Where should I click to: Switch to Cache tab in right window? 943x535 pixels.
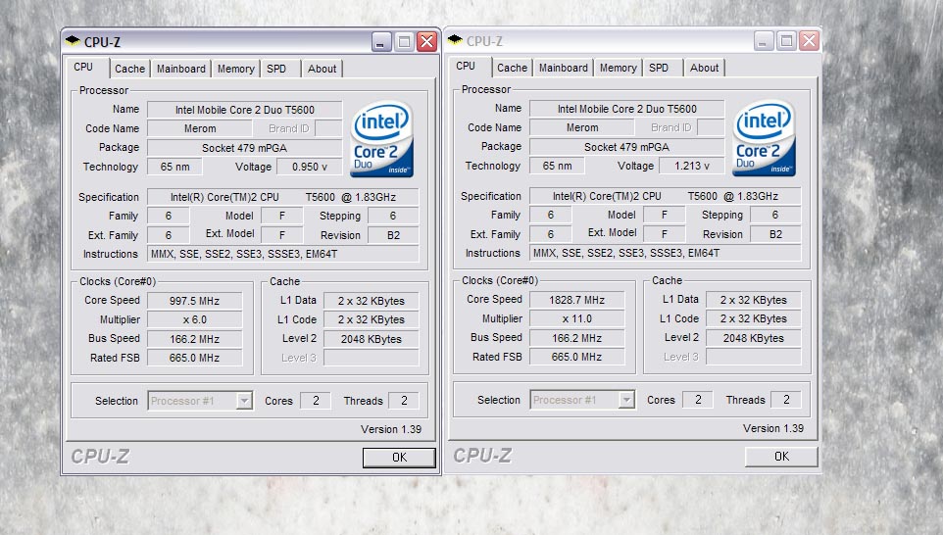[513, 68]
